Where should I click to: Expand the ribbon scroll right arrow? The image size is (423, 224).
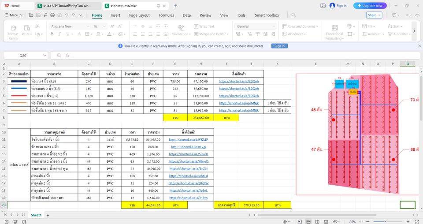click(414, 31)
